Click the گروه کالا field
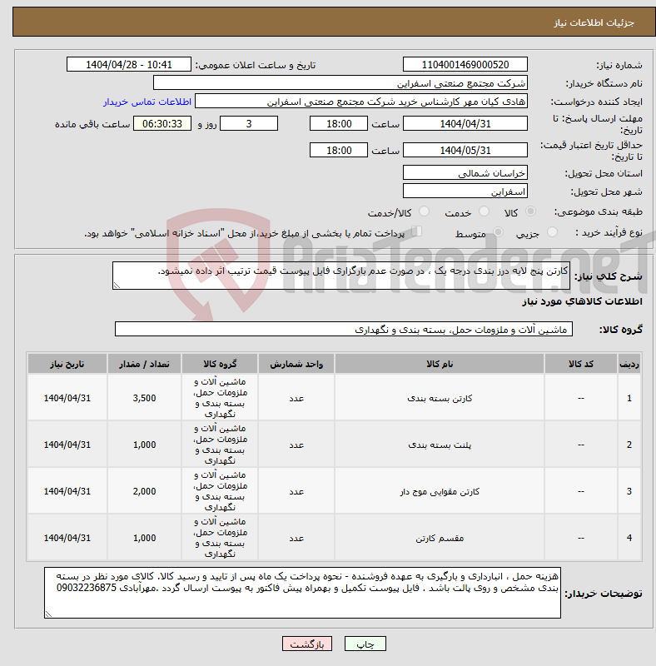 [344, 329]
